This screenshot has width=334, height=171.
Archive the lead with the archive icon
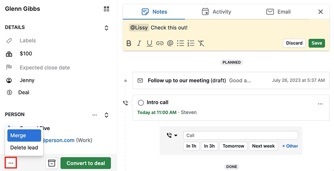[x=52, y=163]
